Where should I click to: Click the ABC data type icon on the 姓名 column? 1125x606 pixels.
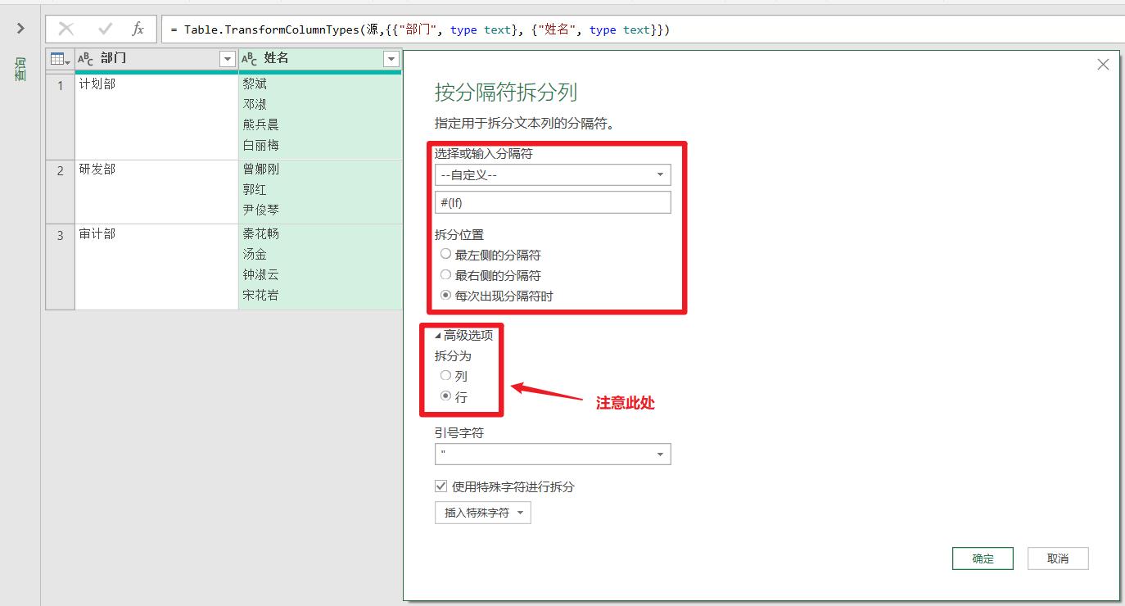click(250, 58)
